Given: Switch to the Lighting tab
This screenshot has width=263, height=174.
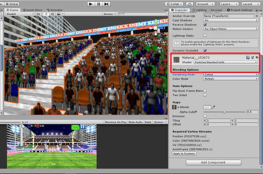Looking at the screenshot, I should [x=199, y=10].
